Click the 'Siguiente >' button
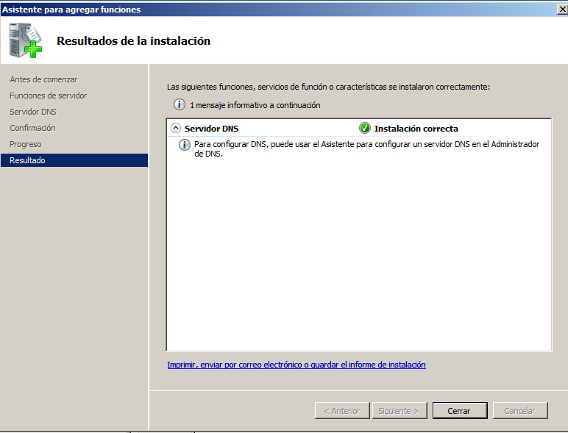Viewport: 568px width, 433px height. (399, 411)
